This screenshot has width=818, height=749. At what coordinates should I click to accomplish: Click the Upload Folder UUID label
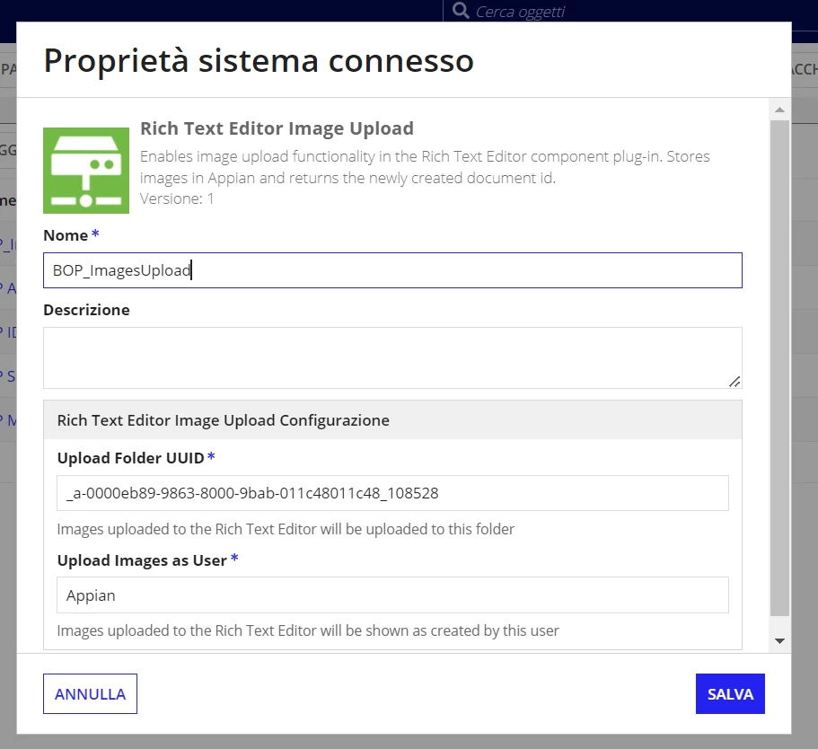(130, 458)
